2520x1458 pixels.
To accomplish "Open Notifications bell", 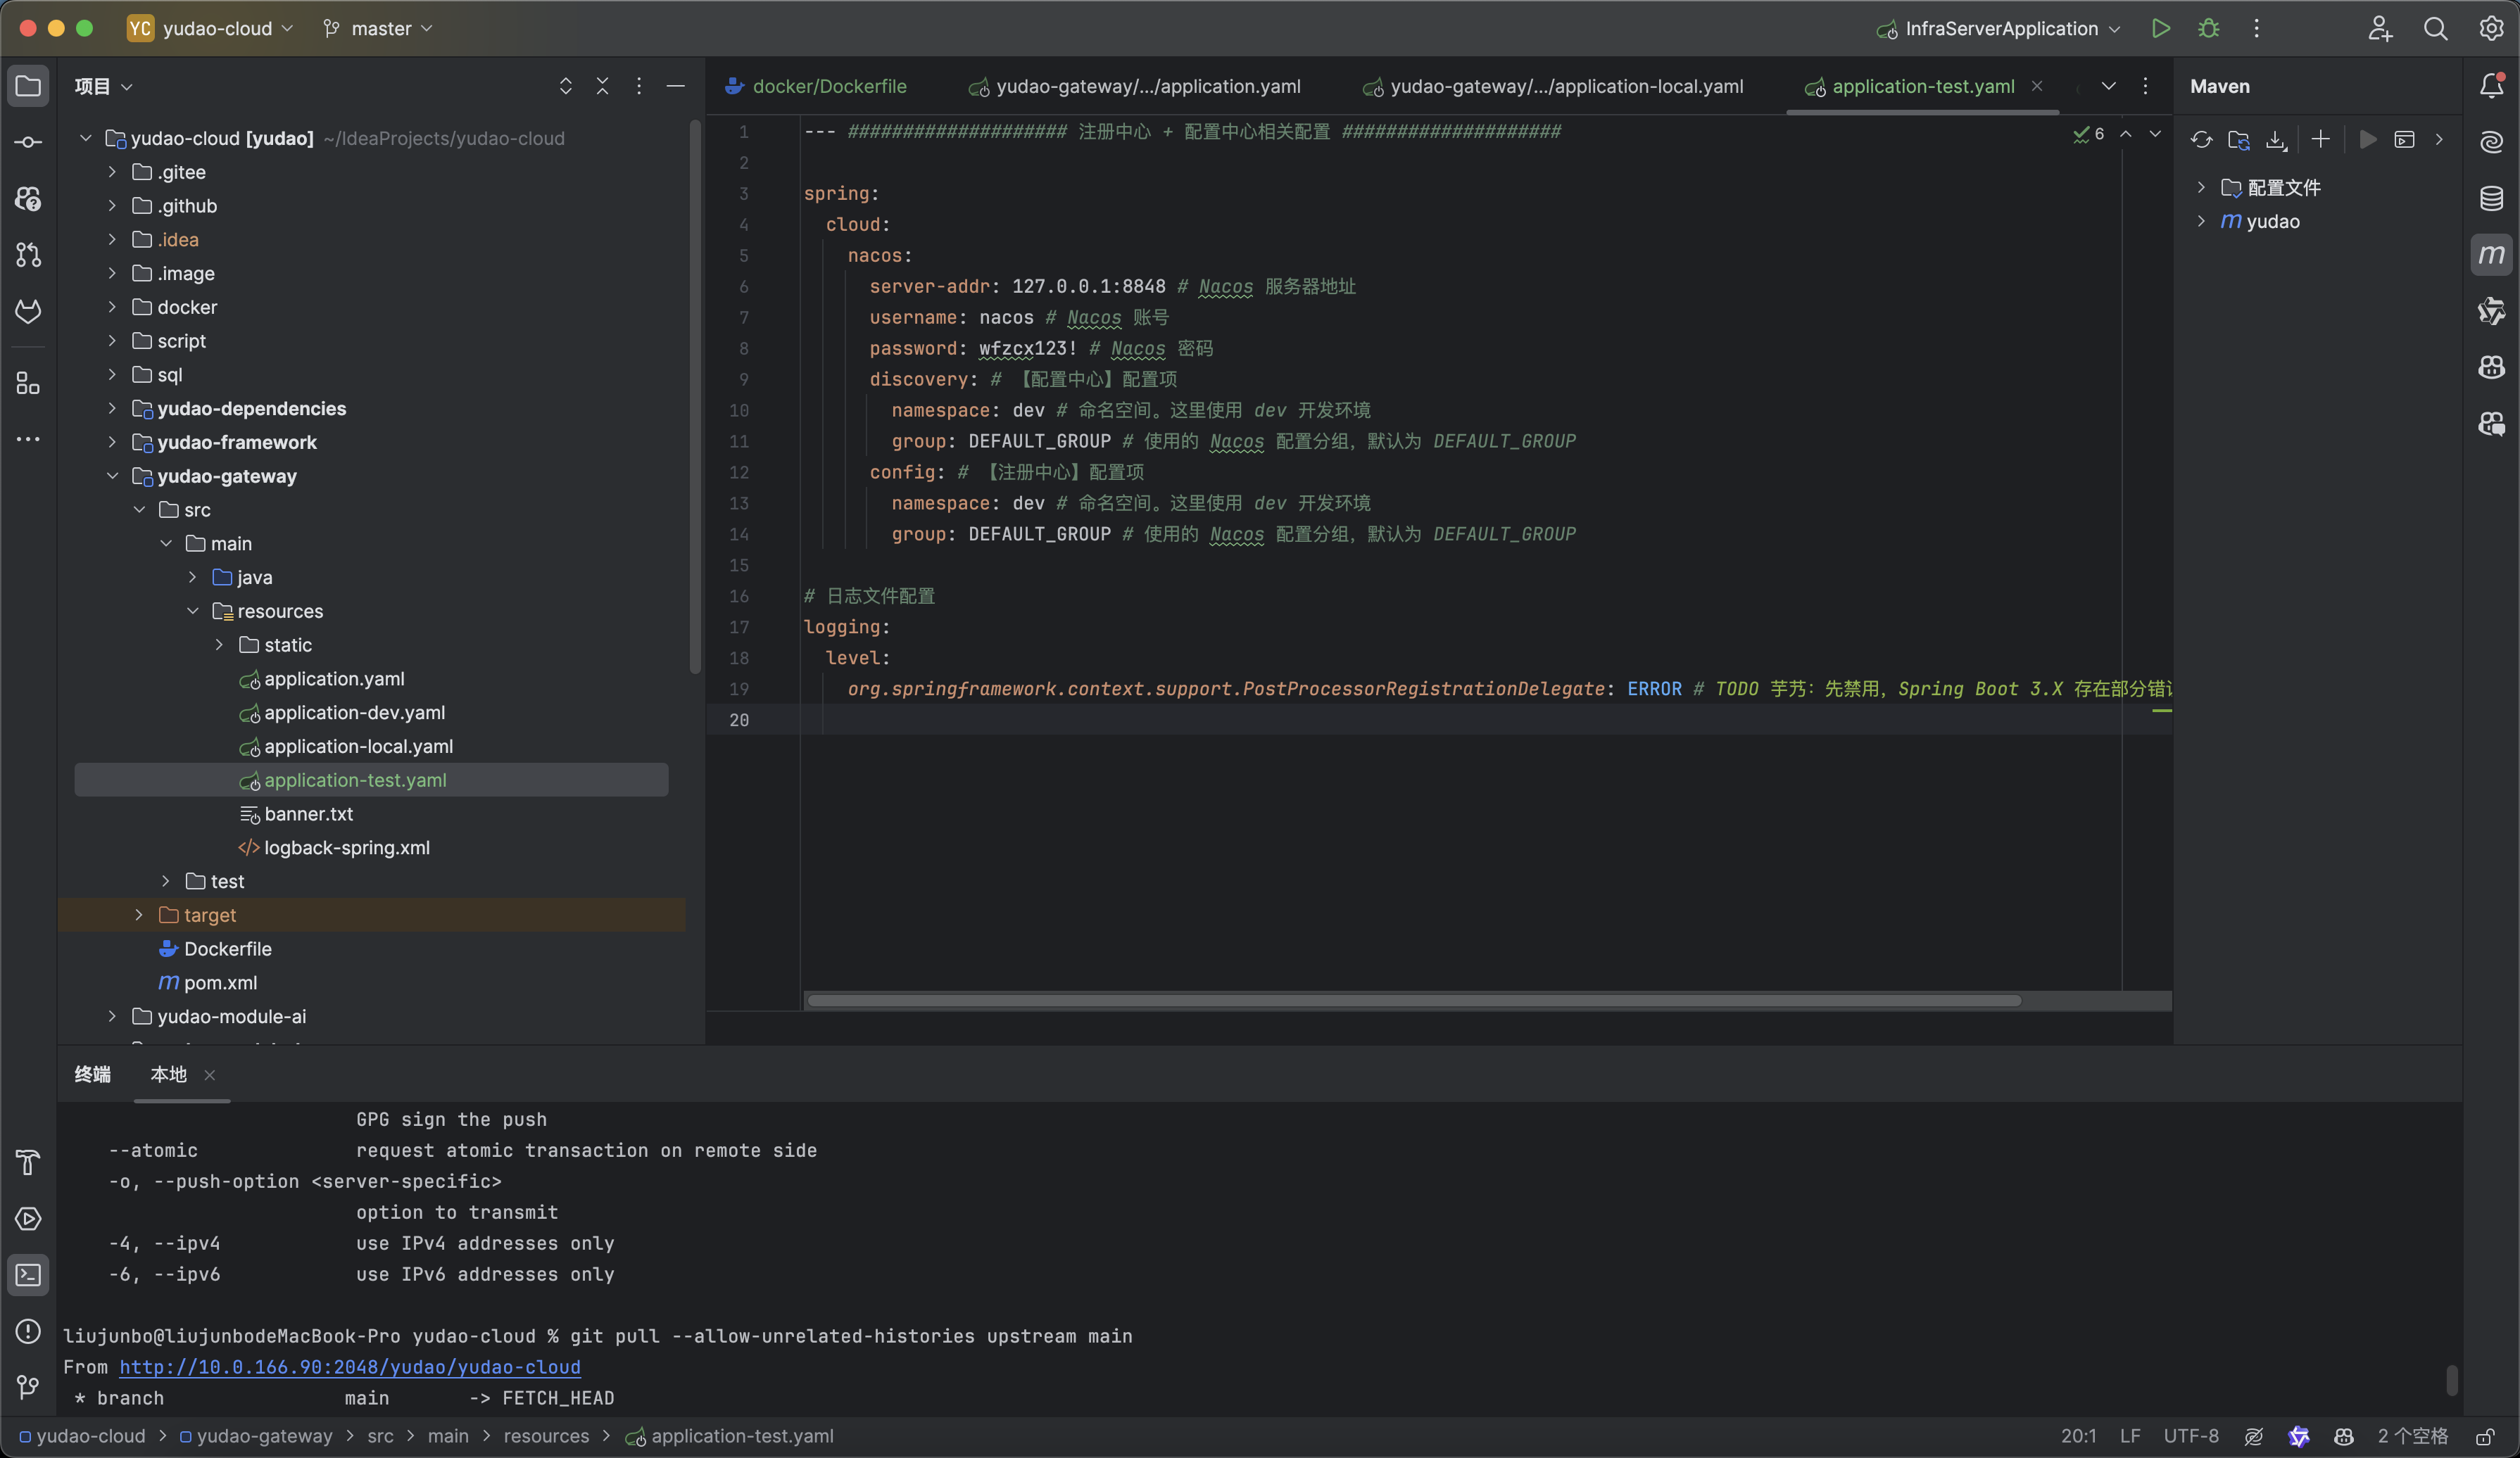I will click(x=2491, y=87).
